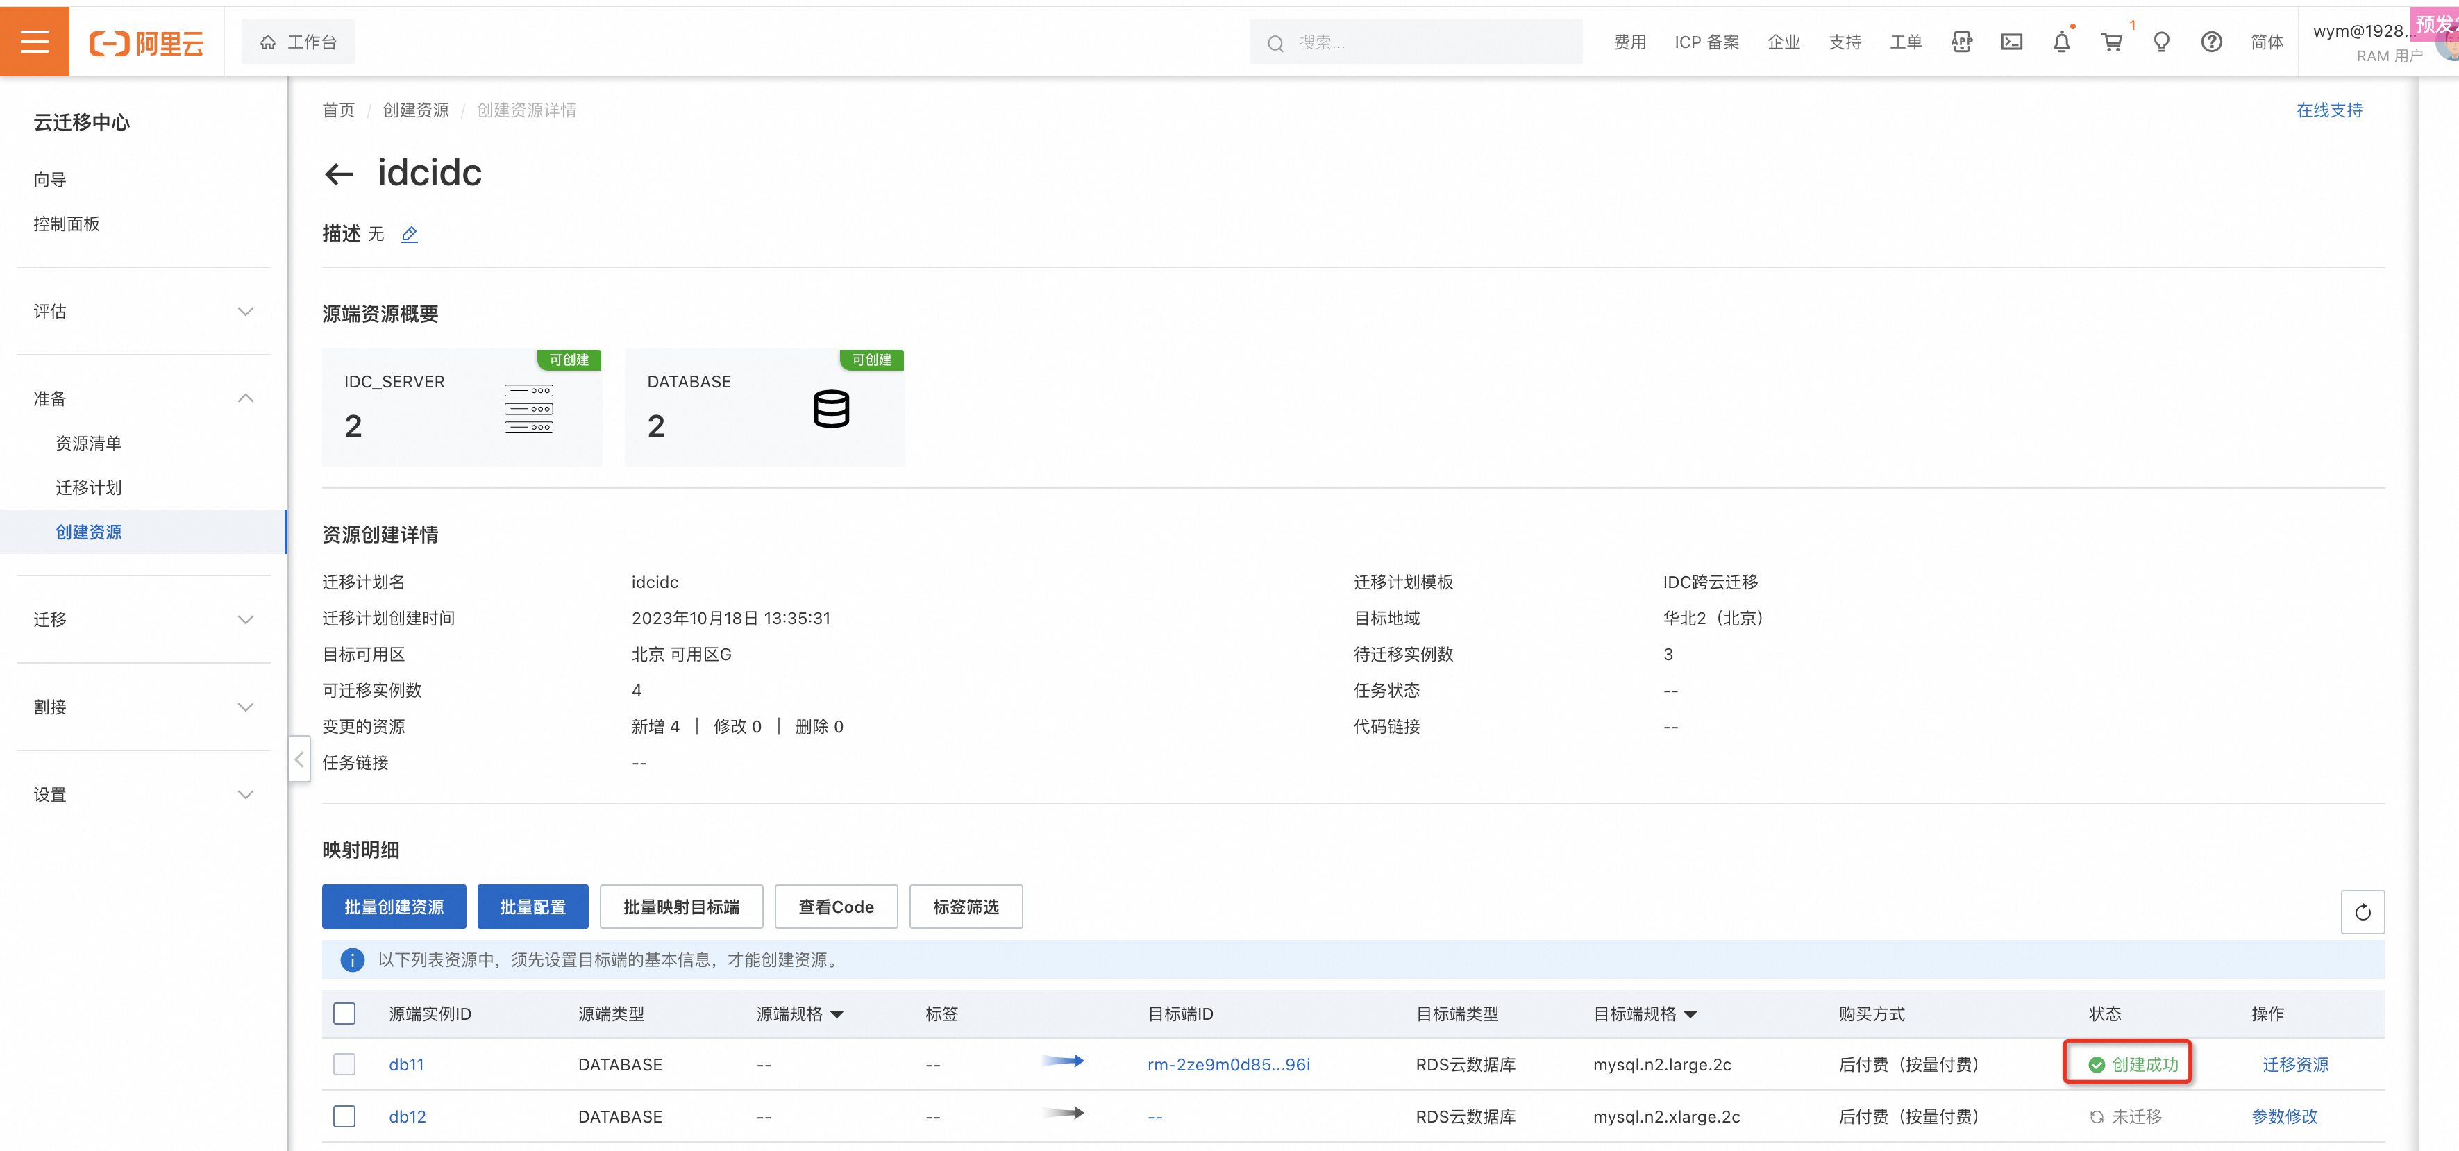Screen dimensions: 2459x1151
Task: Click the 未迁移 status for db12
Action: click(x=2125, y=1116)
